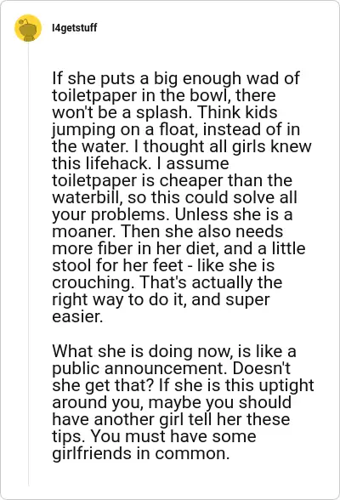Click the word 'toiletpaper' in the second line
340x500 pixels.
point(94,95)
